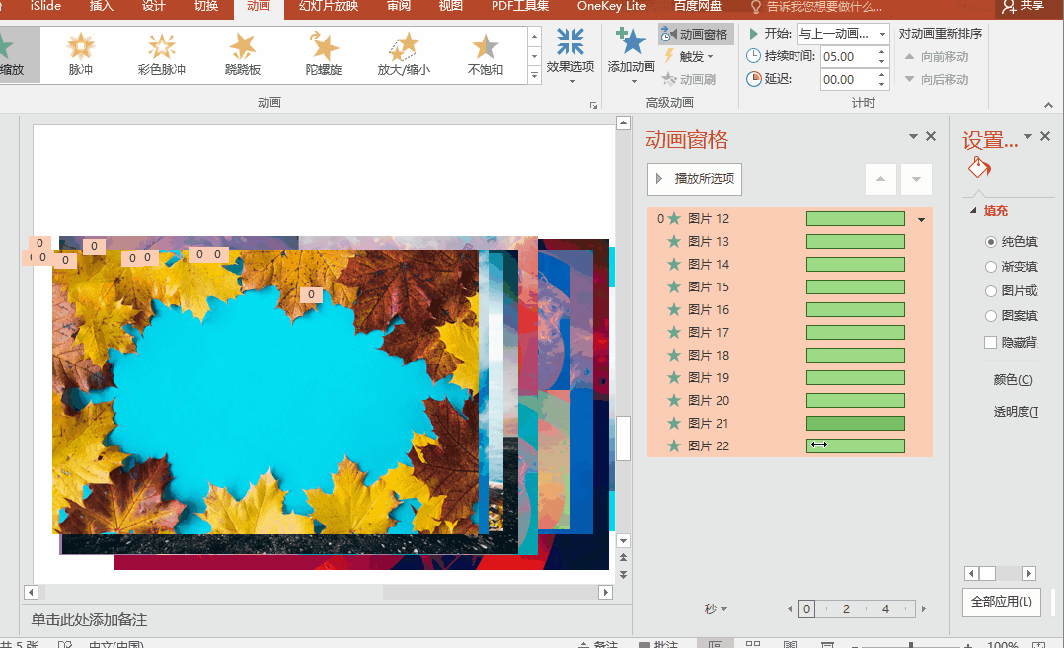Go to next slide double-arrow
Viewport: 1064px width, 648px height.
tap(623, 575)
